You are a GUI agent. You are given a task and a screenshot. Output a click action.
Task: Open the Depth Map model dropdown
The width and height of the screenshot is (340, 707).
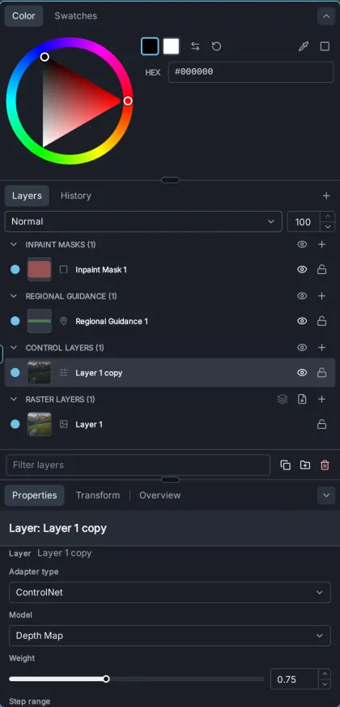pos(170,636)
